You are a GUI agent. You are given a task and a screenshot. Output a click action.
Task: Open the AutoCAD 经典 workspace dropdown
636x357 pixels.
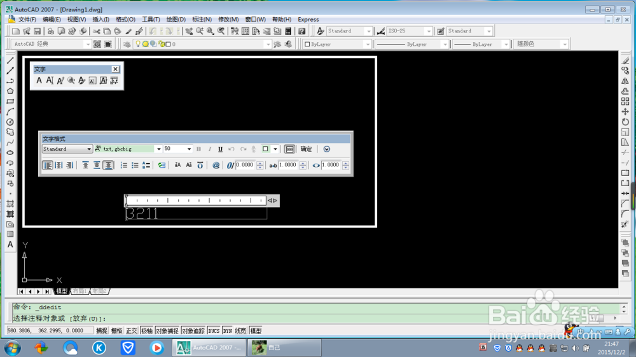(x=87, y=44)
